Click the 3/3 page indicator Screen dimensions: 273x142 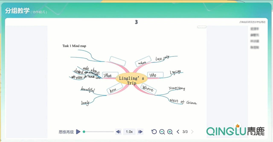185,132
